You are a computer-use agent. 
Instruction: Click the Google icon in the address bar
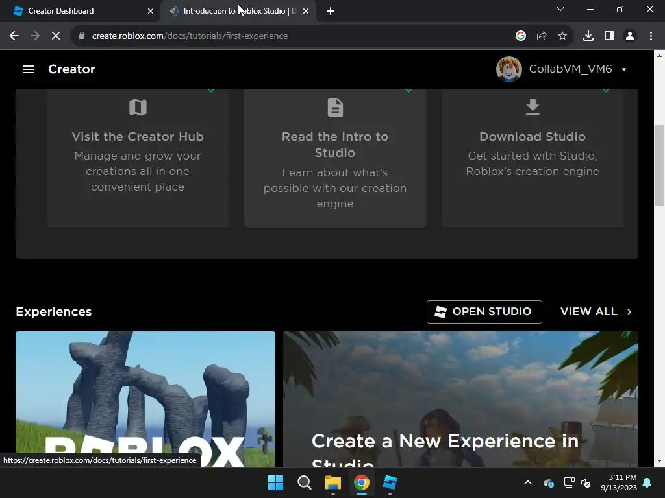click(x=521, y=36)
